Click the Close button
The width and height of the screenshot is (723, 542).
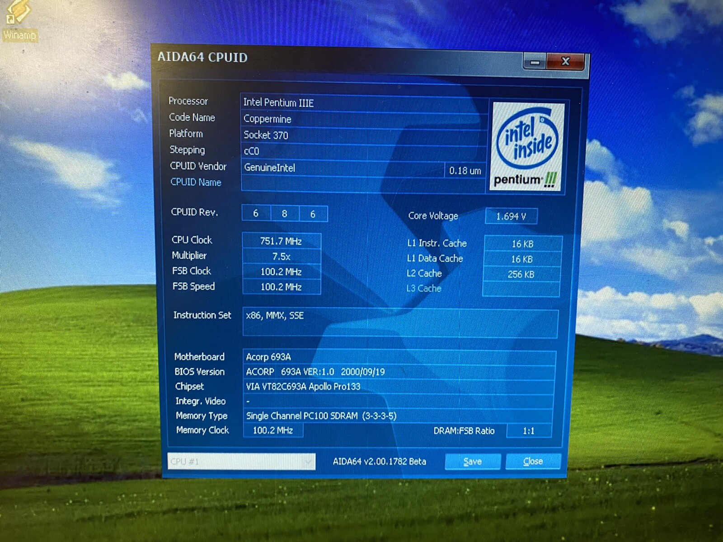pos(533,461)
